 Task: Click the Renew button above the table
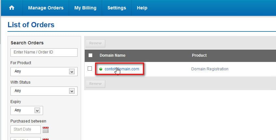(x=95, y=43)
